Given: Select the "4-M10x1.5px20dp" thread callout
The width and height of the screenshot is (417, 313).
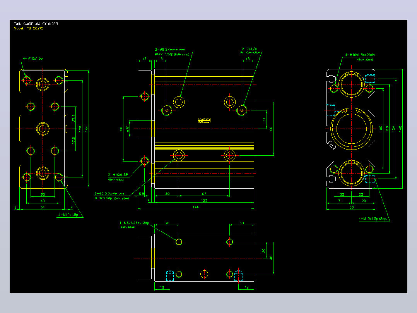Looking at the screenshot, I should pos(360,55).
